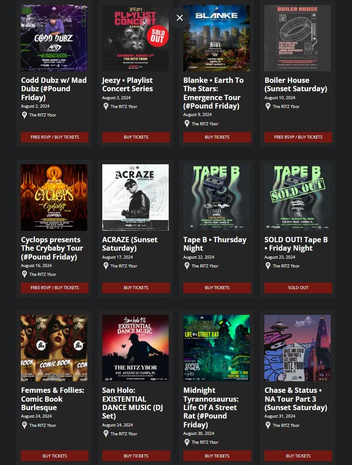
Task: Buy tickets for Midnight Tyrannosaurus show
Action: (x=217, y=456)
